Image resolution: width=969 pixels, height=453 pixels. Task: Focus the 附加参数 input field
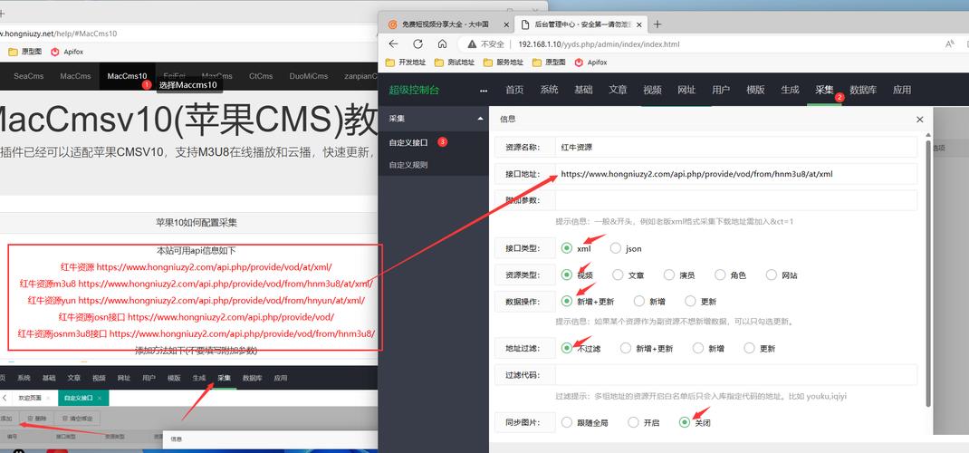(x=735, y=200)
